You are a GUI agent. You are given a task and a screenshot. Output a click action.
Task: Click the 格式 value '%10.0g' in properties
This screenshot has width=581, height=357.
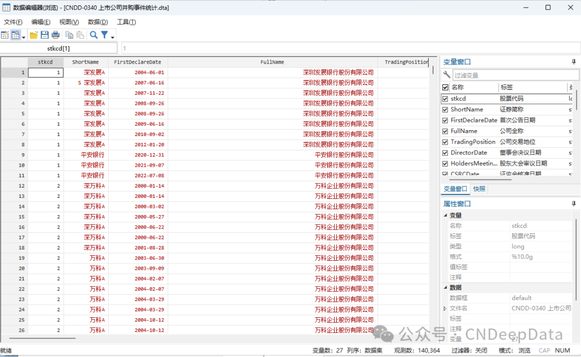[x=522, y=256]
